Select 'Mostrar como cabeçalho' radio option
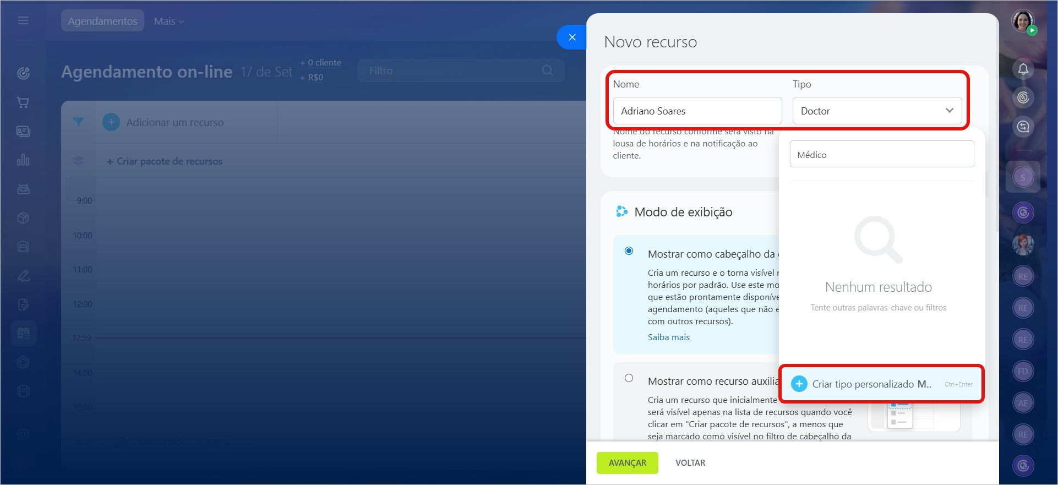 629,251
